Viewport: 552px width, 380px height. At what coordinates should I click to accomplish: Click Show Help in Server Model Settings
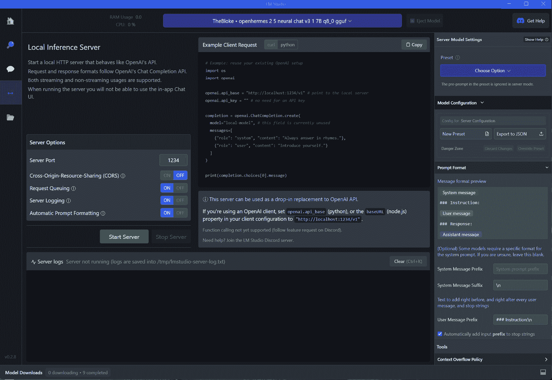536,39
